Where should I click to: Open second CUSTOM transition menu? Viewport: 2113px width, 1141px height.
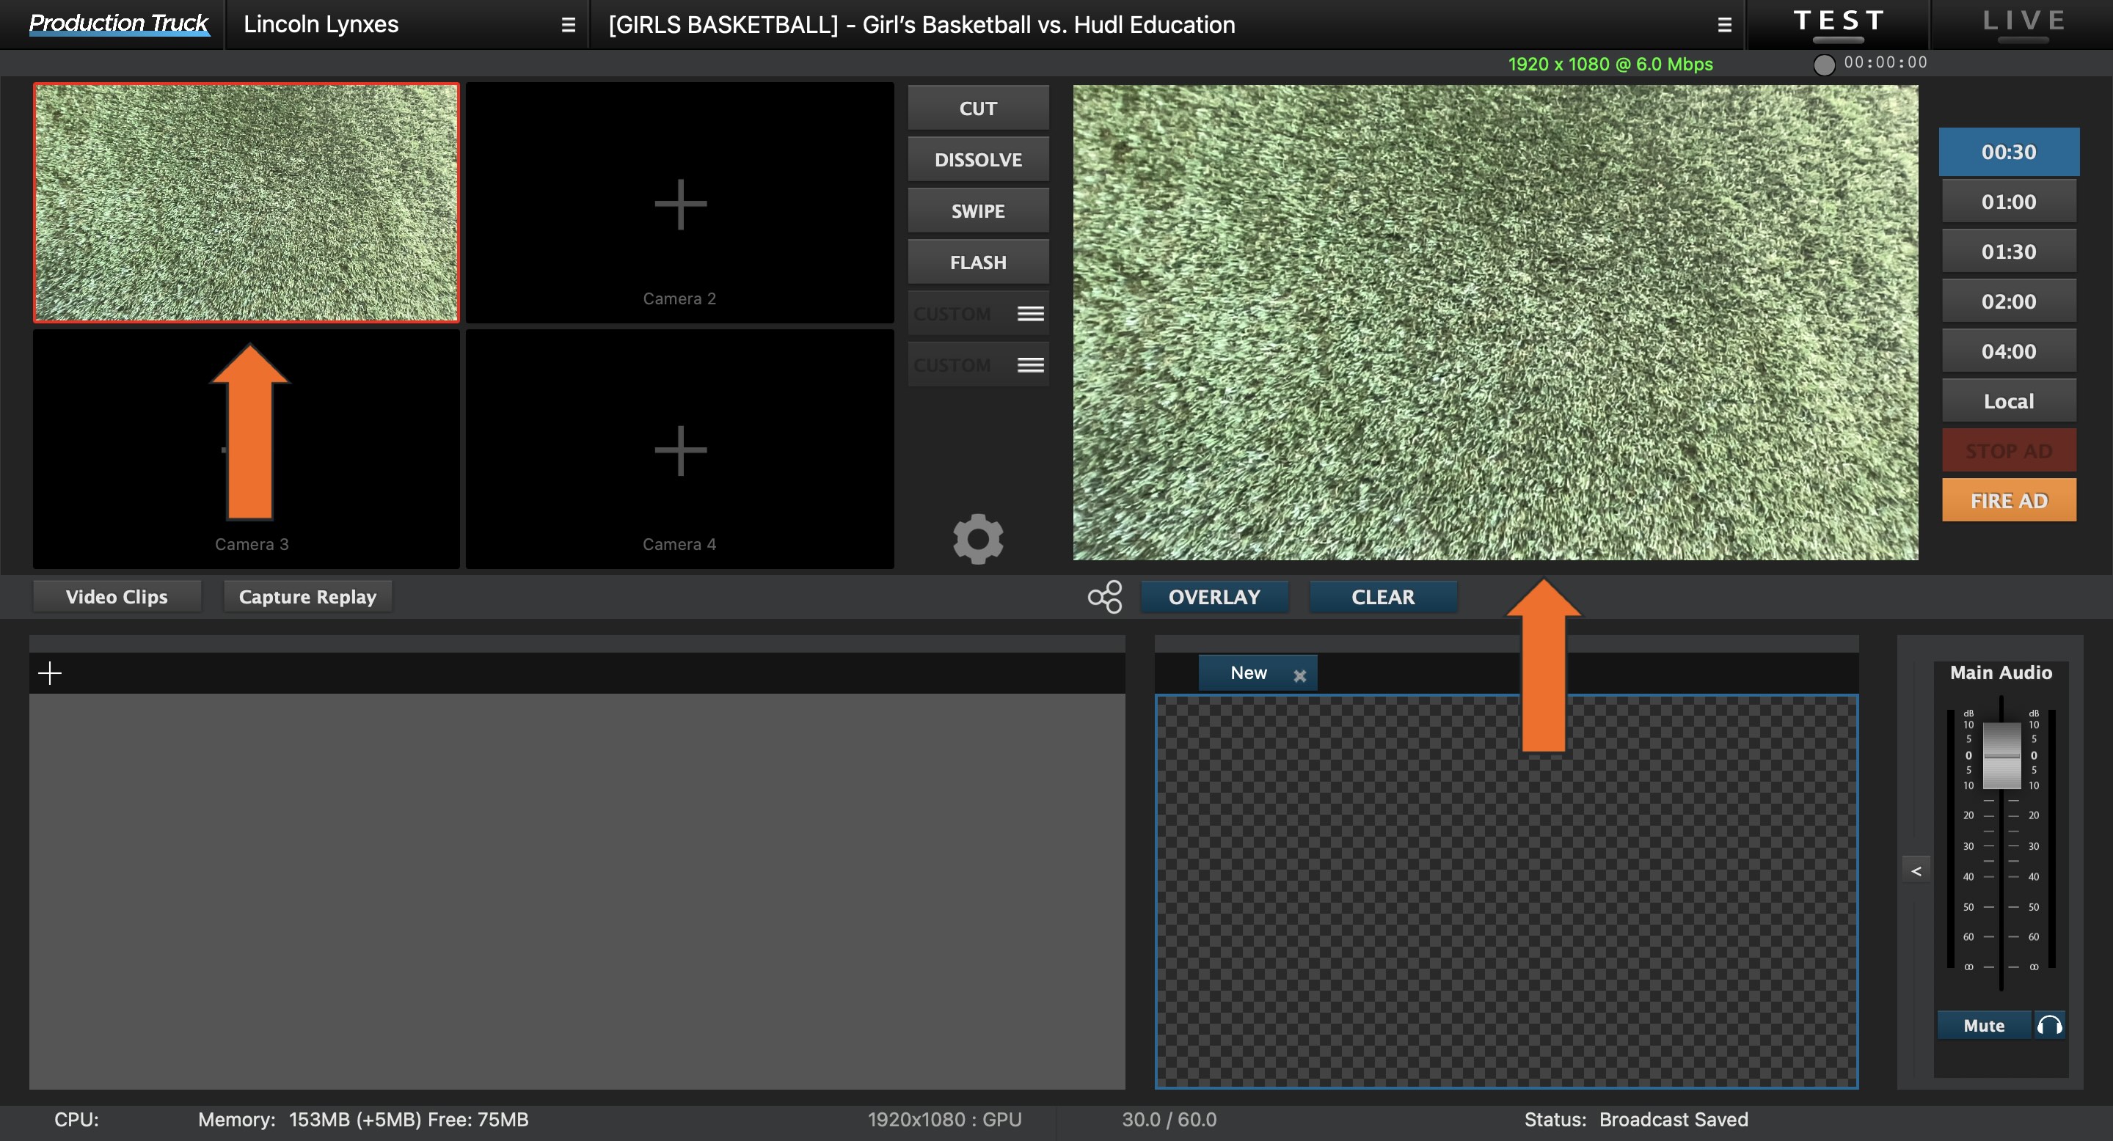point(1030,366)
